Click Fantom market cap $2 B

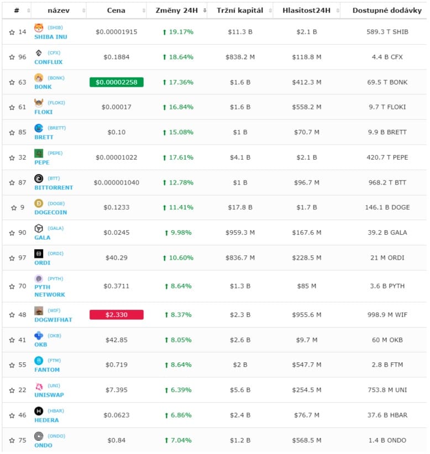240,365
